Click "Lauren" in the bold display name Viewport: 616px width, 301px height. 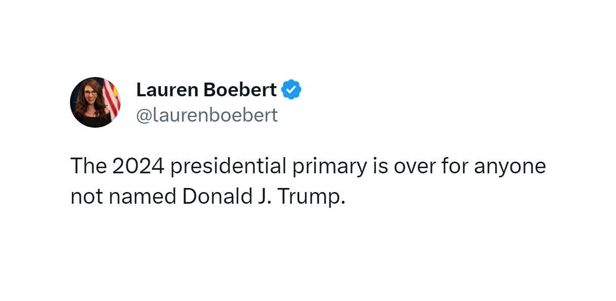(166, 90)
